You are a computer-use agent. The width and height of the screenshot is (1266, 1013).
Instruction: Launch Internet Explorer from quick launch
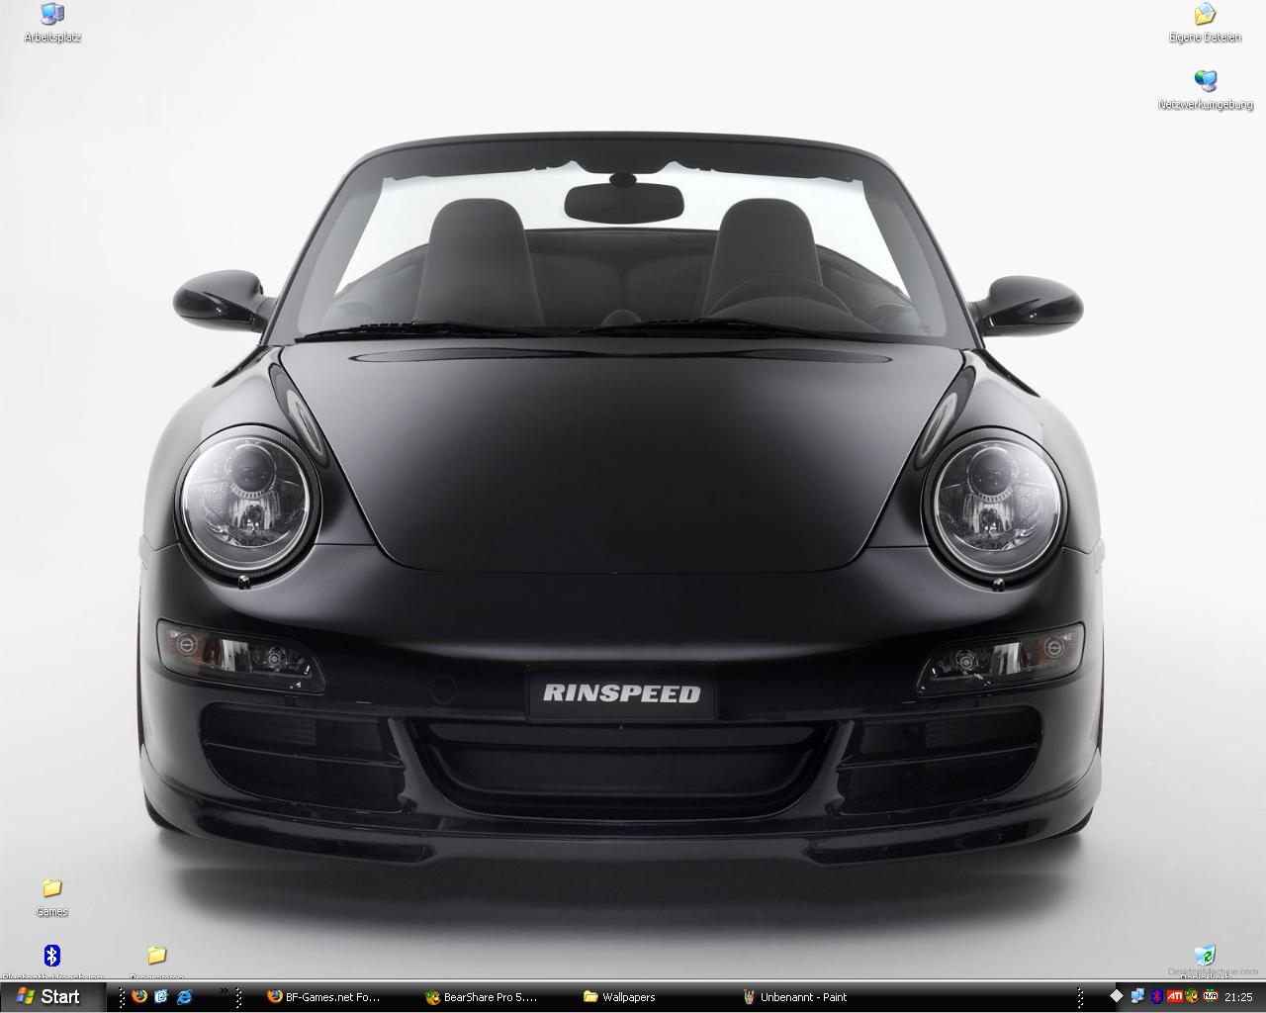tap(184, 996)
